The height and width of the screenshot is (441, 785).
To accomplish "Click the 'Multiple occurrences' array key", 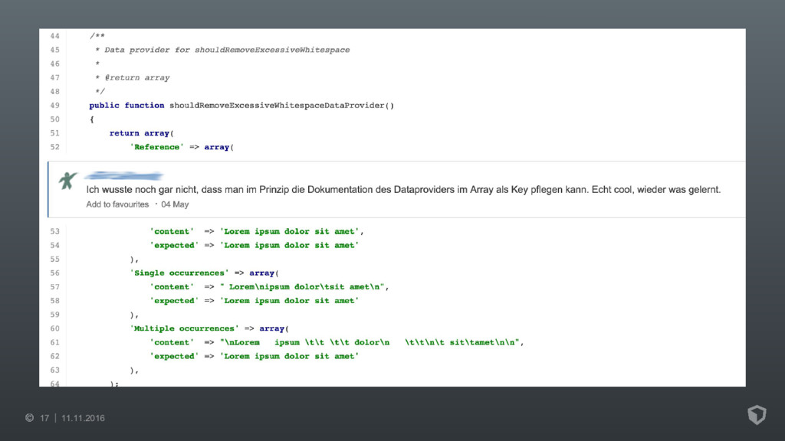I will point(184,328).
